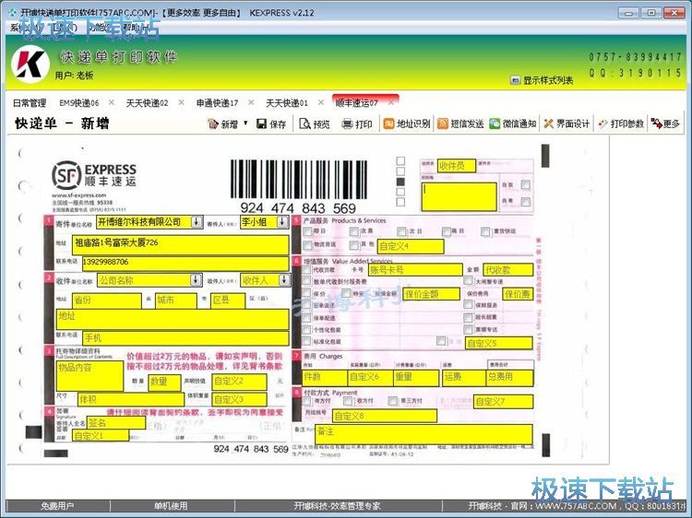Open 短信发送 SMS sending
Image resolution: width=692 pixels, height=518 pixels.
(460, 124)
